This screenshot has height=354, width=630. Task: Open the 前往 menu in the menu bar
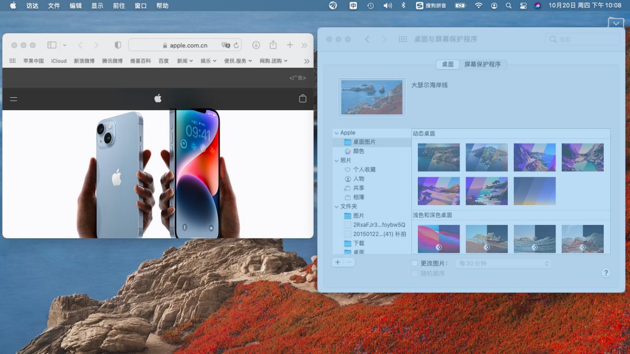118,6
